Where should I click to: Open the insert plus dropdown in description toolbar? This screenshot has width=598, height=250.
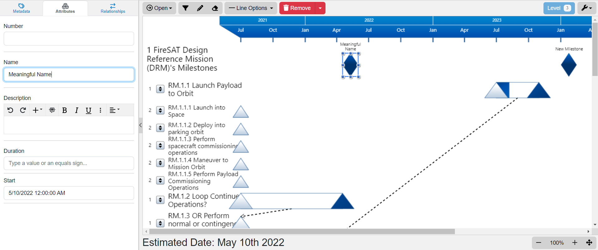pyautogui.click(x=37, y=110)
